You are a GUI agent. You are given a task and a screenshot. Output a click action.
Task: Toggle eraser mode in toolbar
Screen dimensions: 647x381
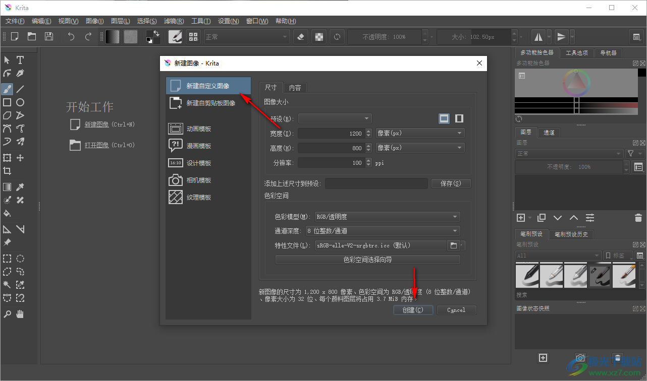[301, 36]
